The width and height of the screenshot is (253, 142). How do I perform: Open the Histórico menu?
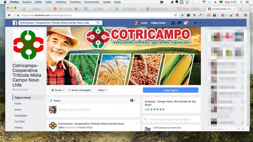pos(61,2)
